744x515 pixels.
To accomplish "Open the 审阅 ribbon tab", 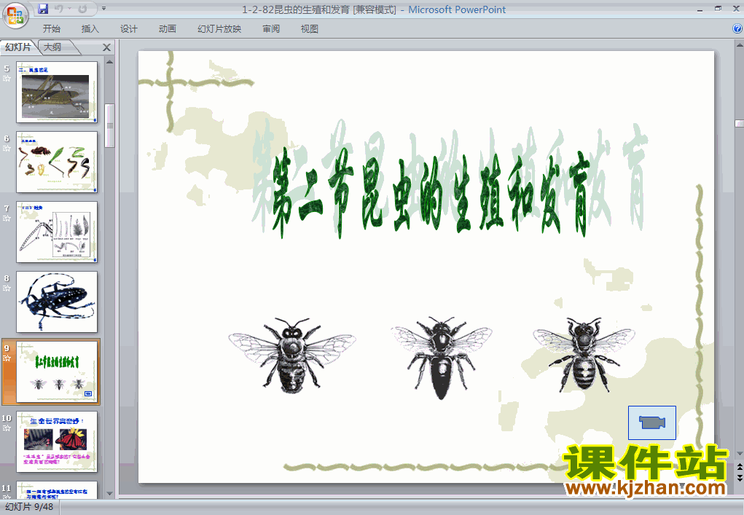I will (271, 29).
